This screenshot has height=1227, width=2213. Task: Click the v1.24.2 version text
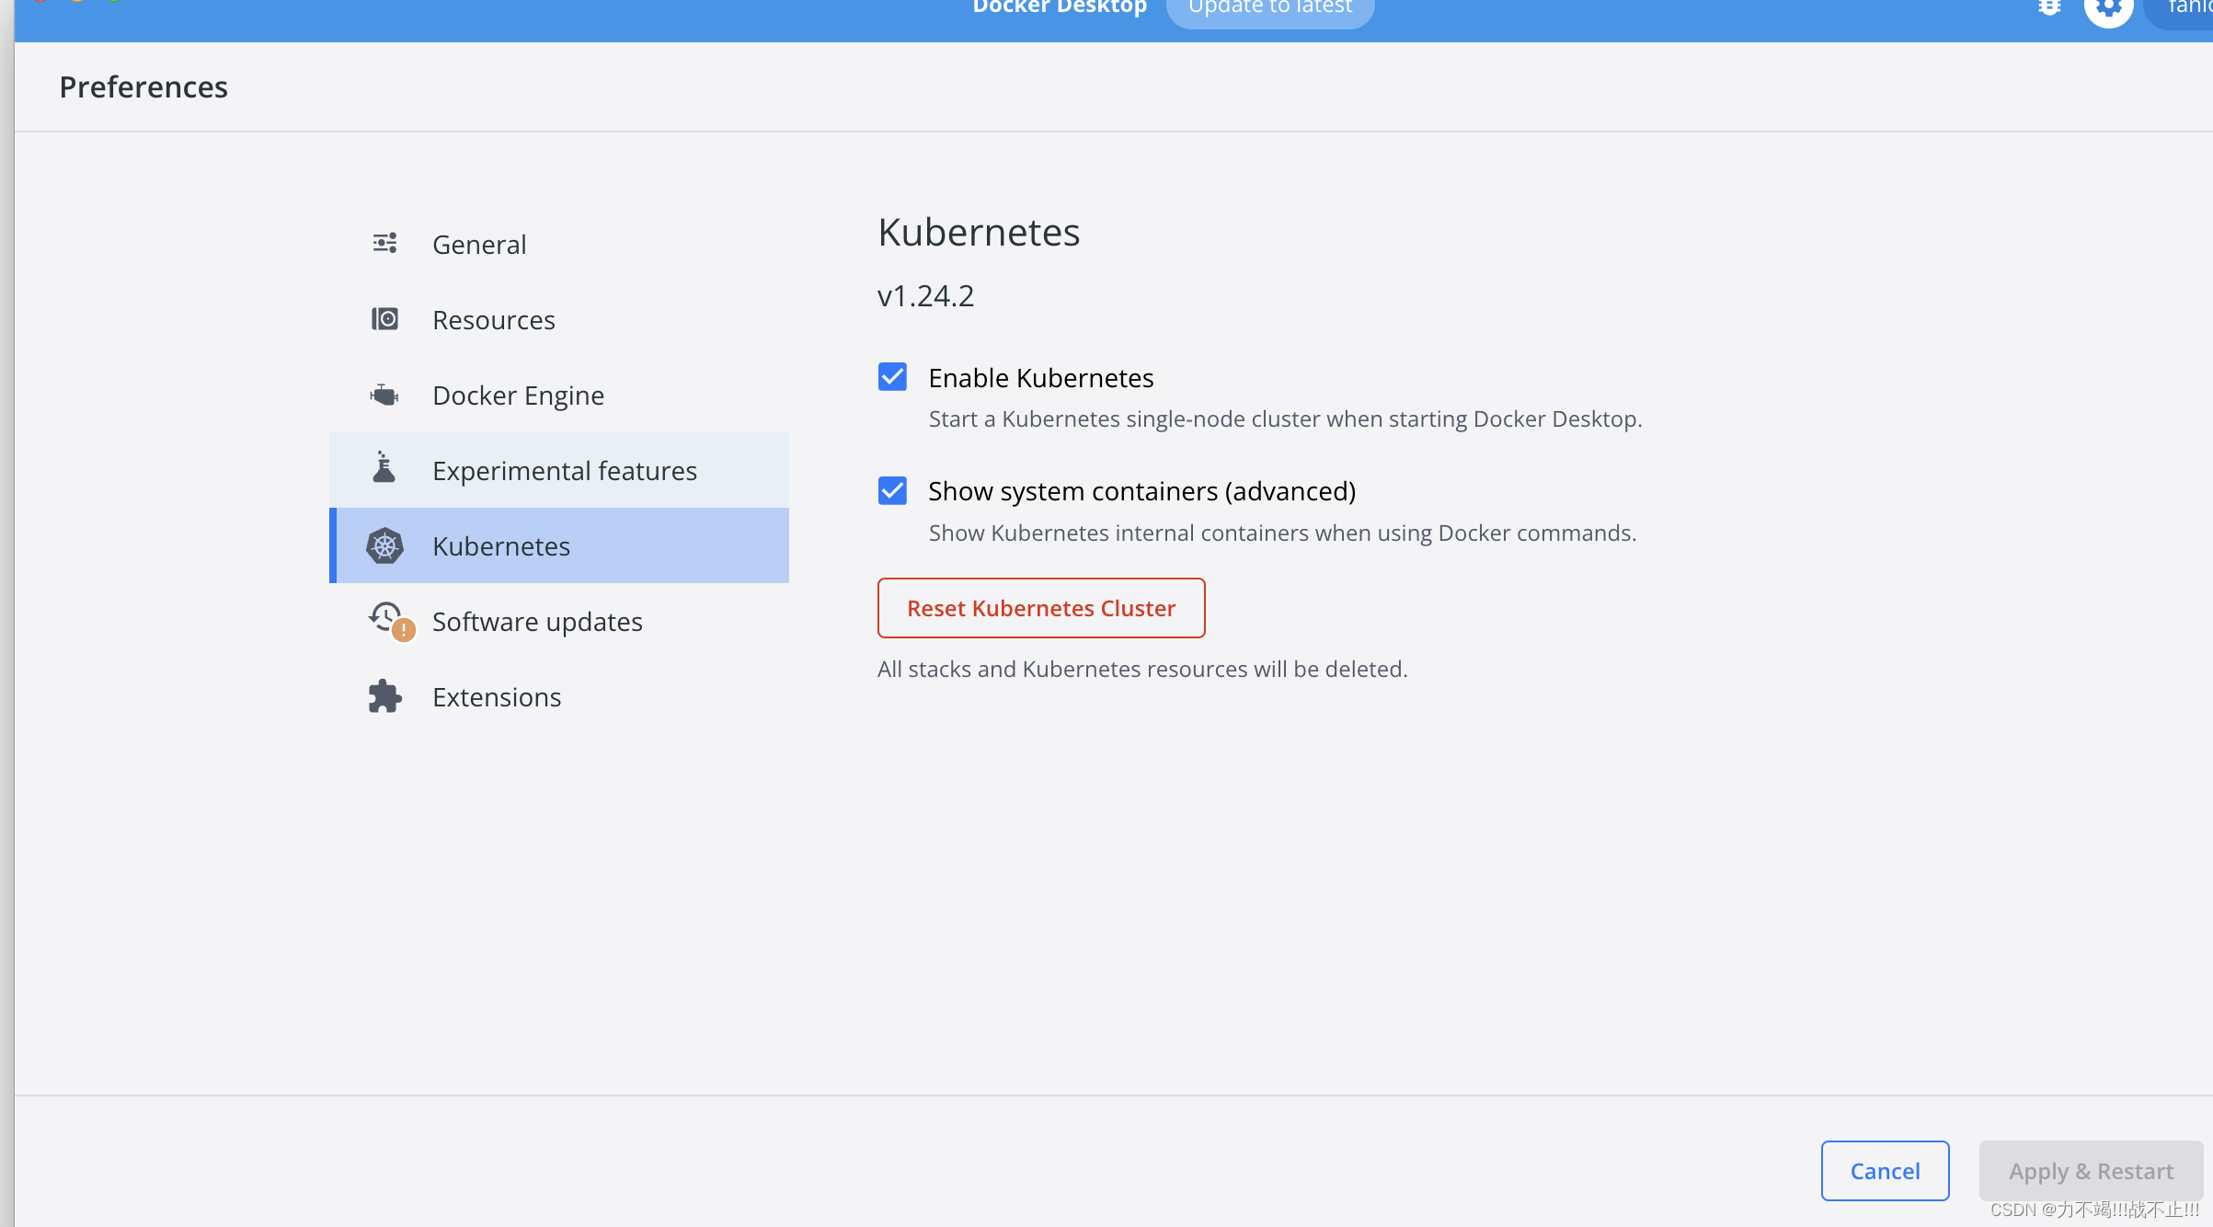925,295
